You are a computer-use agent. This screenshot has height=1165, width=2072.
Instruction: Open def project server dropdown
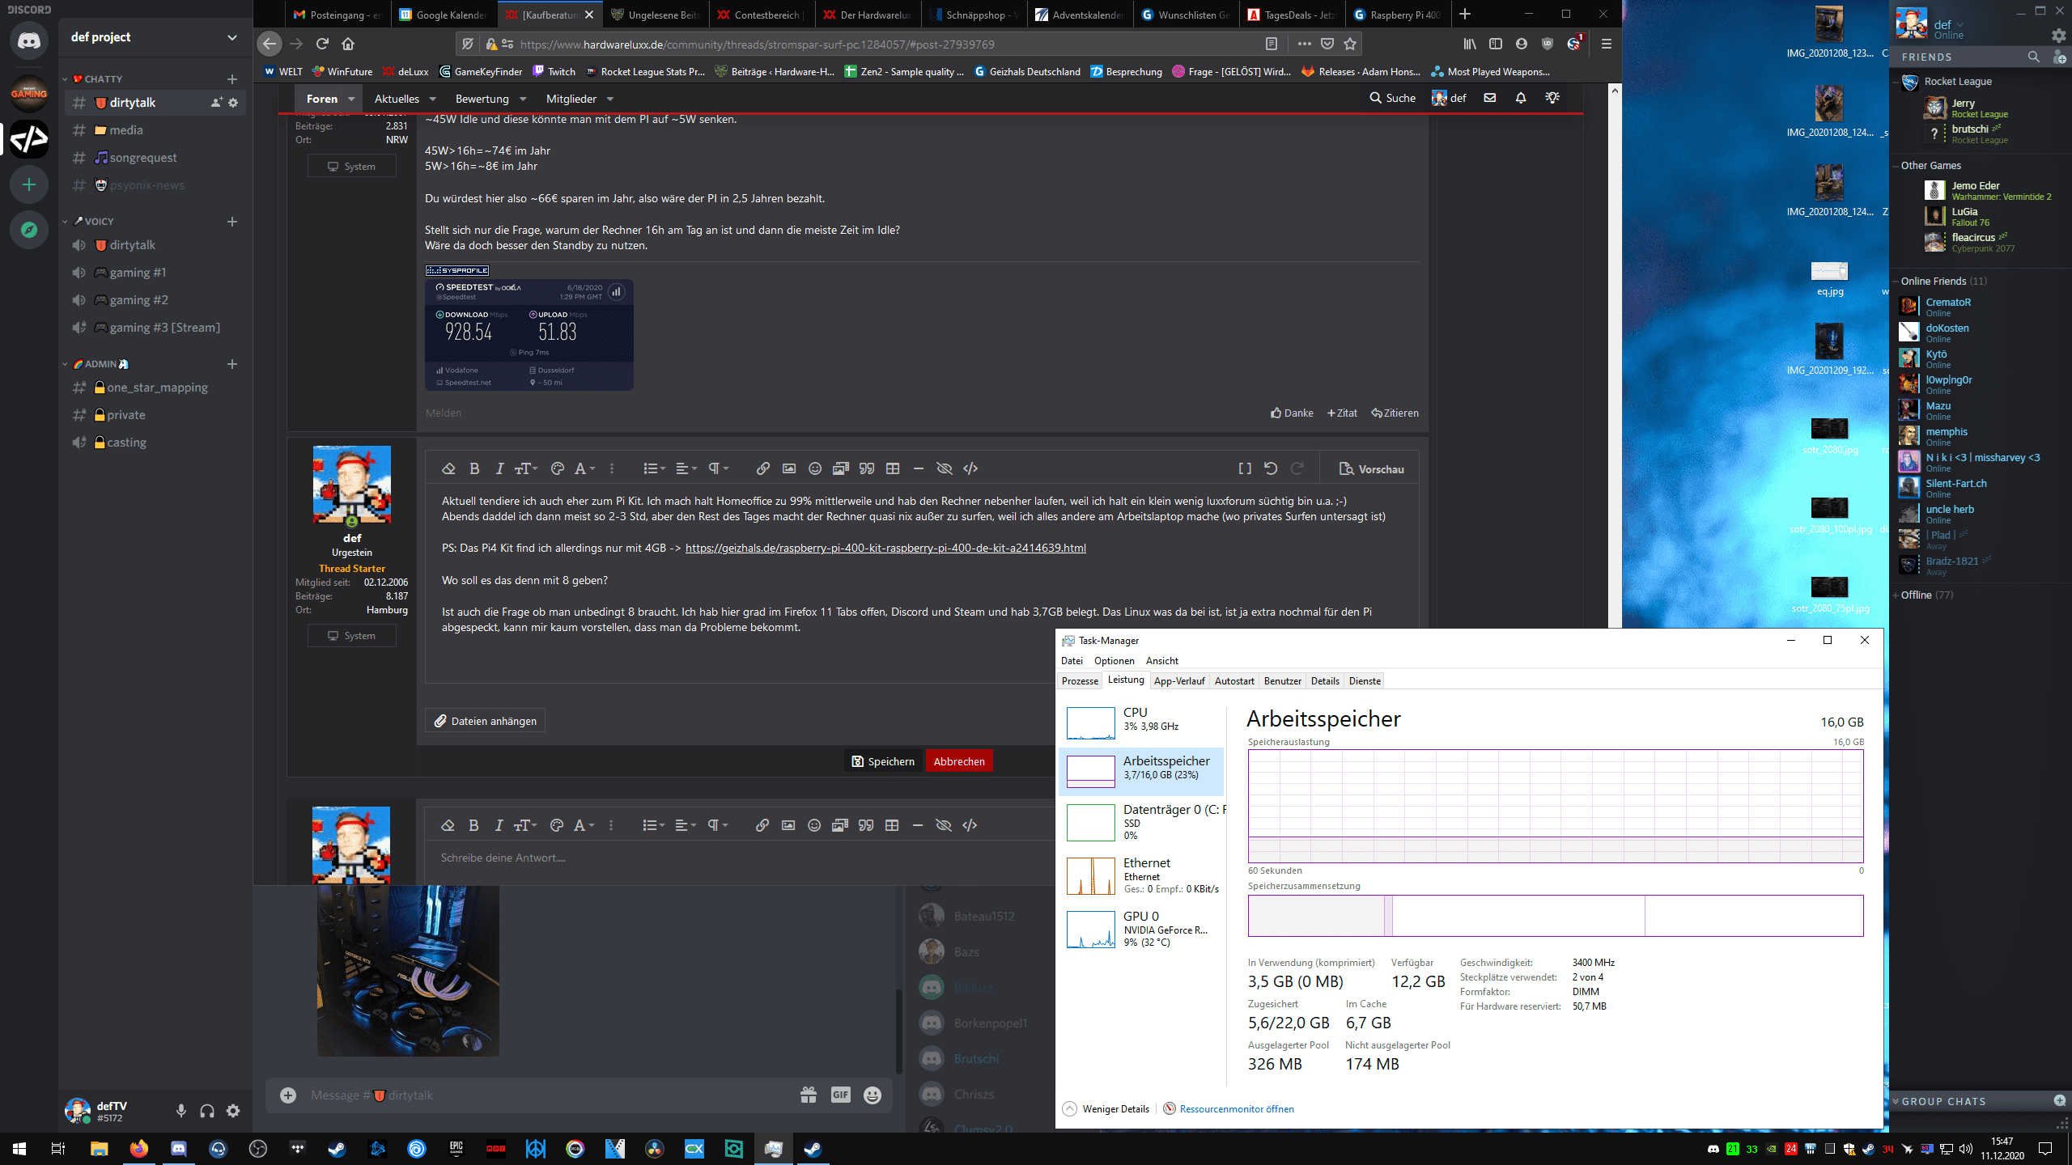pos(232,37)
